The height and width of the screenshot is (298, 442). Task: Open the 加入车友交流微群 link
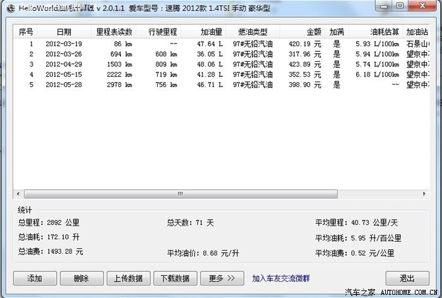(281, 278)
